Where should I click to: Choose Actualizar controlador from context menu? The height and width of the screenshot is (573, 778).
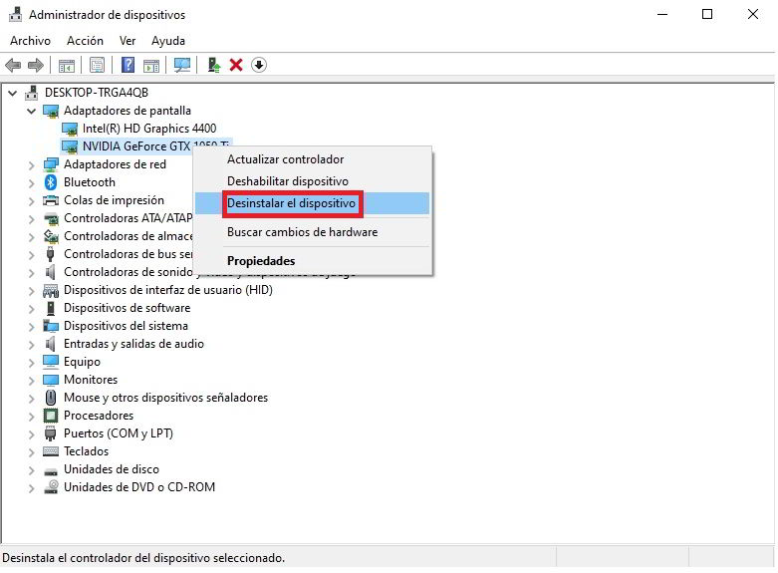(x=313, y=159)
